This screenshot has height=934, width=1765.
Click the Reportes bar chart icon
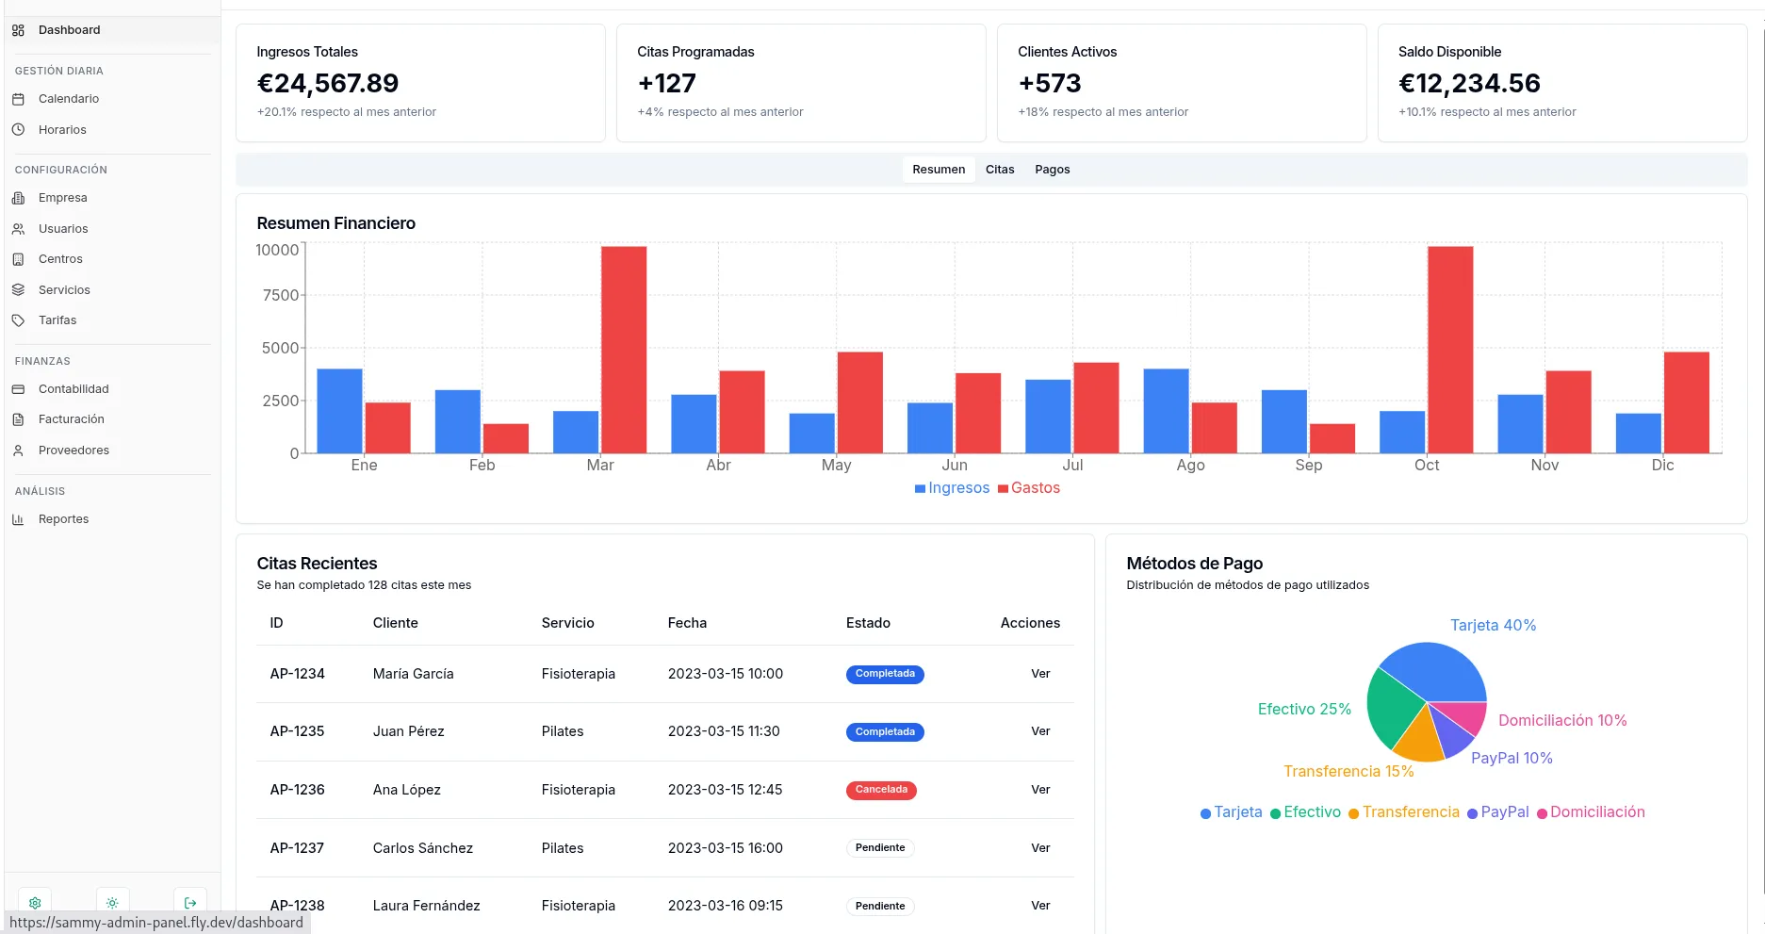(x=18, y=519)
